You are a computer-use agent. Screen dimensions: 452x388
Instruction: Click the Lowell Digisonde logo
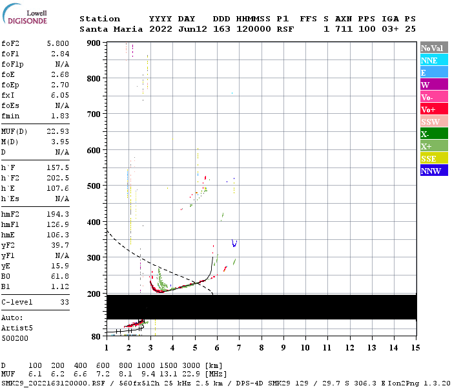tap(25, 14)
